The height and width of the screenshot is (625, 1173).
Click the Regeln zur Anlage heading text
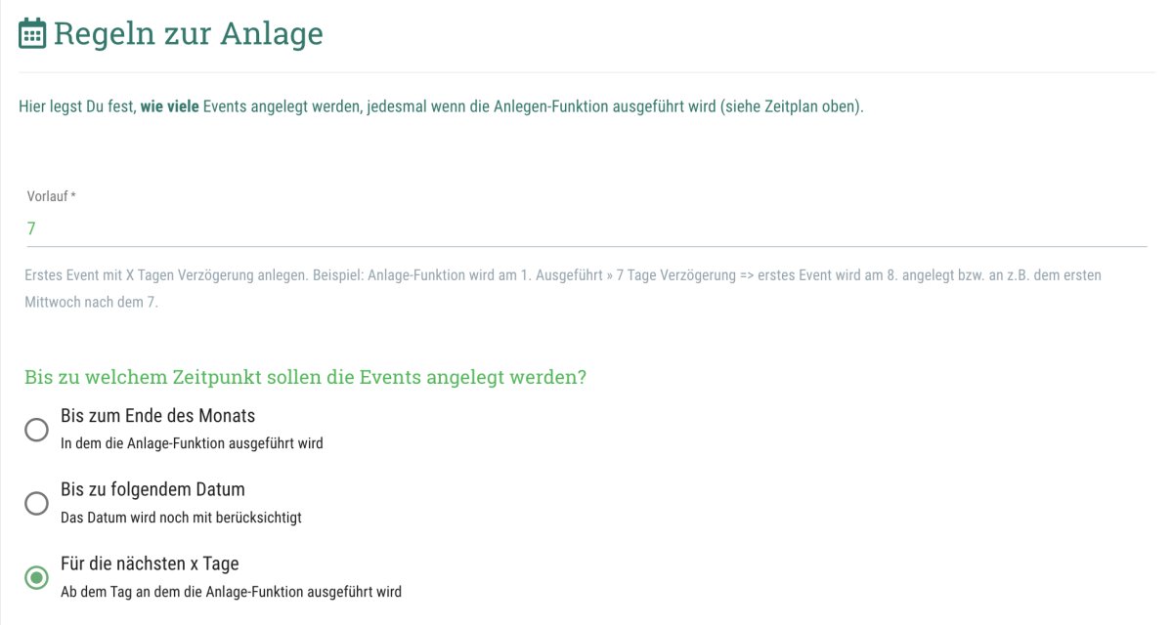[x=188, y=34]
